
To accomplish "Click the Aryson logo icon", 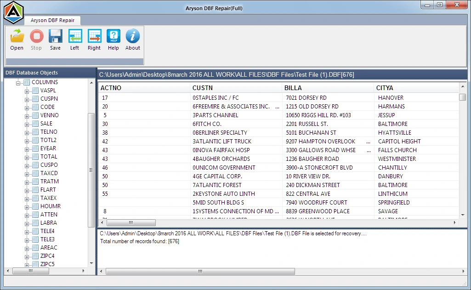I will tap(13, 12).
